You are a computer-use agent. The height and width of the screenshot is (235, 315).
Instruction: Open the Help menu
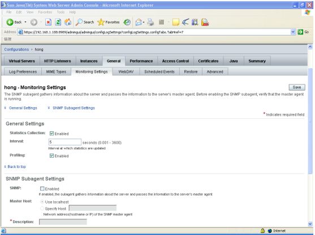coord(72,12)
